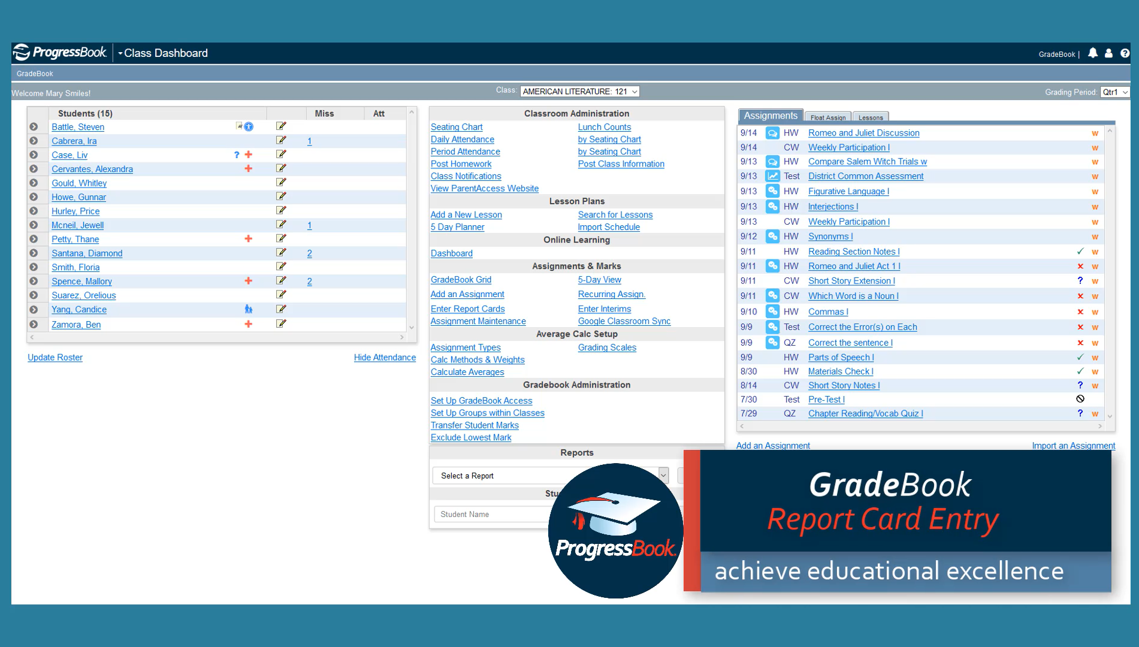1139x647 pixels.
Task: Switch to the Lessons tab
Action: (871, 117)
